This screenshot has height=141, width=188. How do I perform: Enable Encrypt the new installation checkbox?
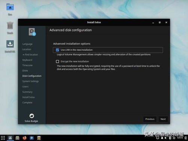58,61
